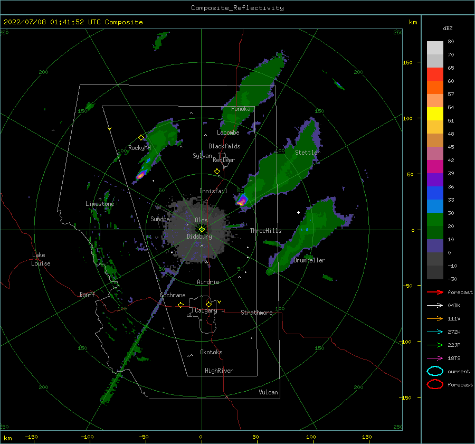
Task: Click the RockyMH label
Action: (x=139, y=148)
